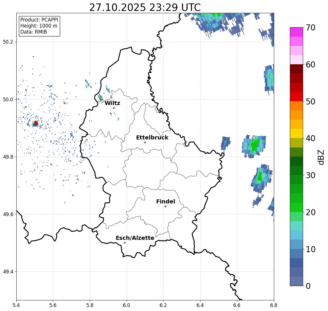The height and width of the screenshot is (311, 328).
Task: Click latitude label 49.4
Action: (8, 272)
